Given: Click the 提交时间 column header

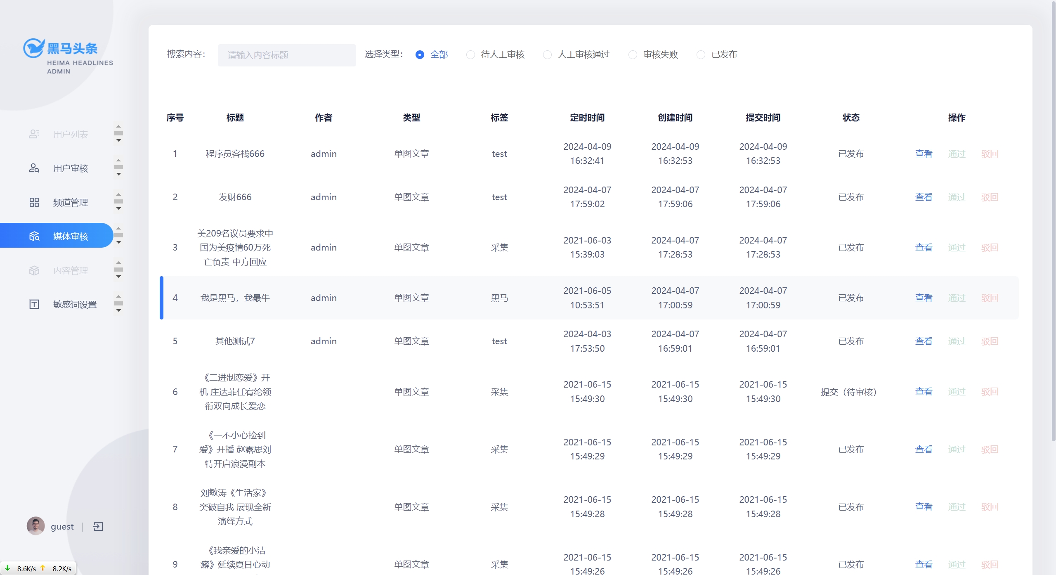Looking at the screenshot, I should pos(763,118).
